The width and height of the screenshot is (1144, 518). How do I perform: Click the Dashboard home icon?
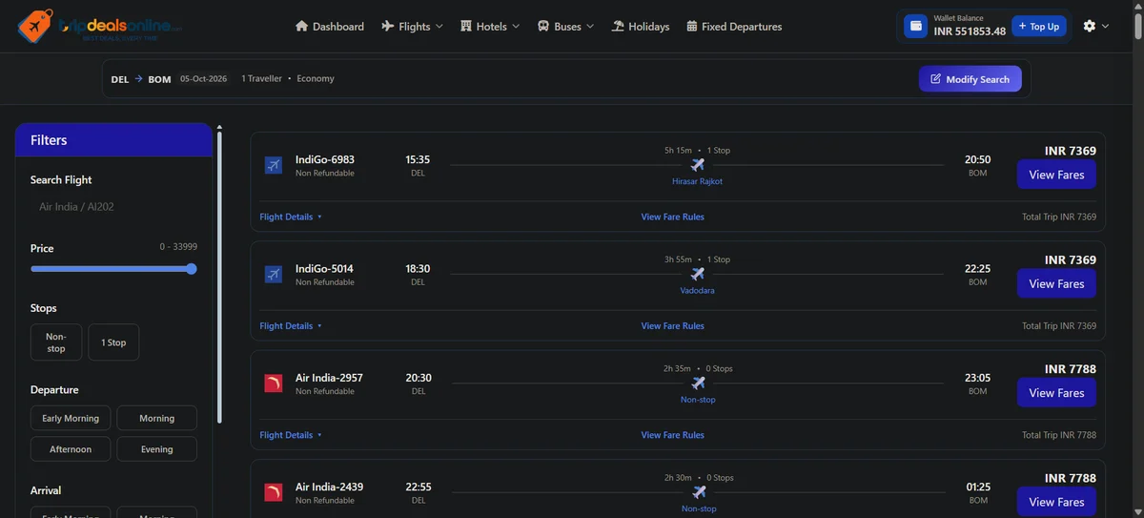[302, 27]
